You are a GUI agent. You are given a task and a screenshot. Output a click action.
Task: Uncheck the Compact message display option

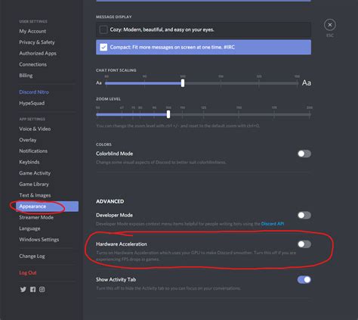click(103, 47)
